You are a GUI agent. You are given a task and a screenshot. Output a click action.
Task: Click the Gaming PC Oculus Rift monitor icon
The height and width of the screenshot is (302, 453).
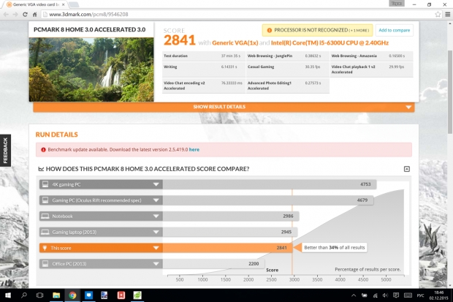tap(45, 200)
